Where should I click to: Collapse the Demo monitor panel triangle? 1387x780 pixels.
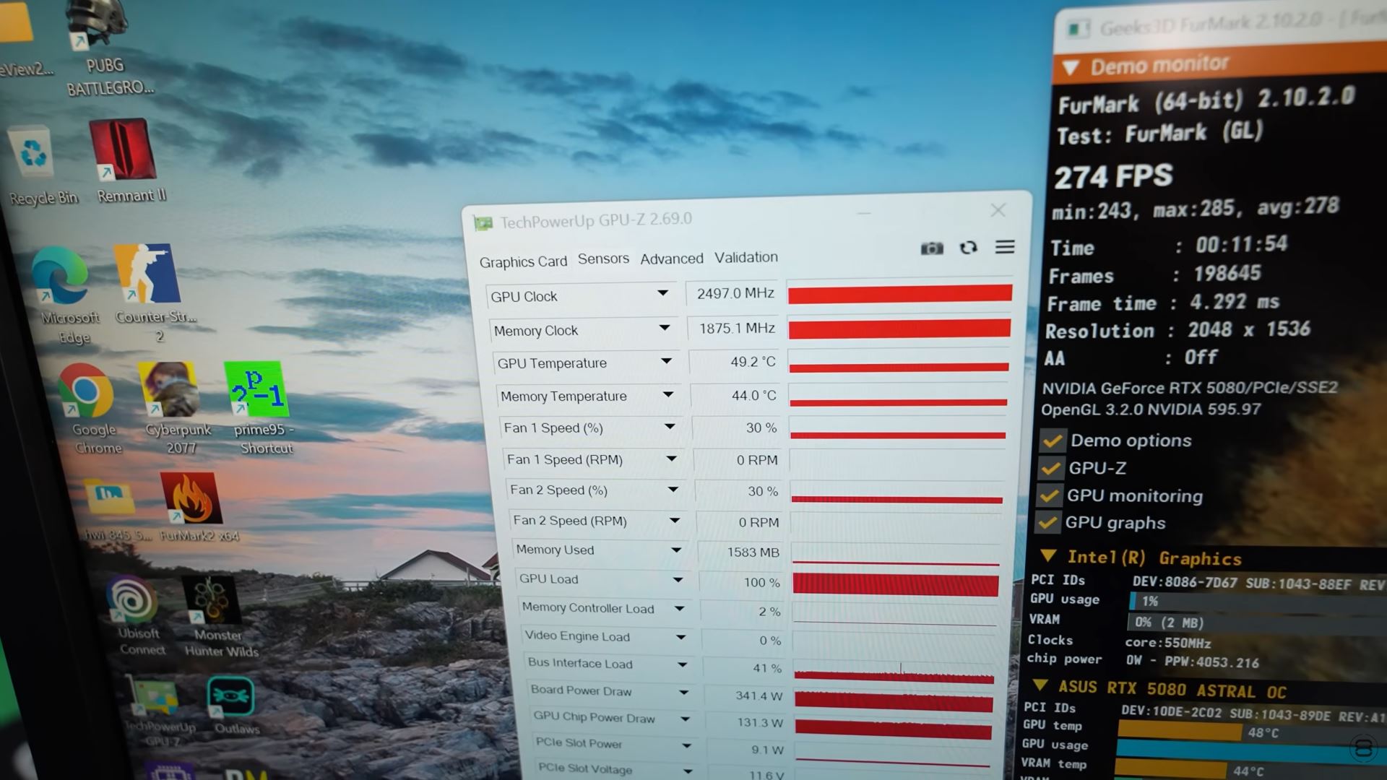(x=1071, y=68)
